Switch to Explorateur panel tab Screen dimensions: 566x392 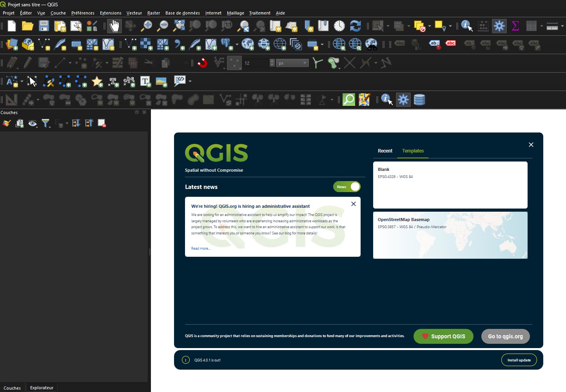42,388
